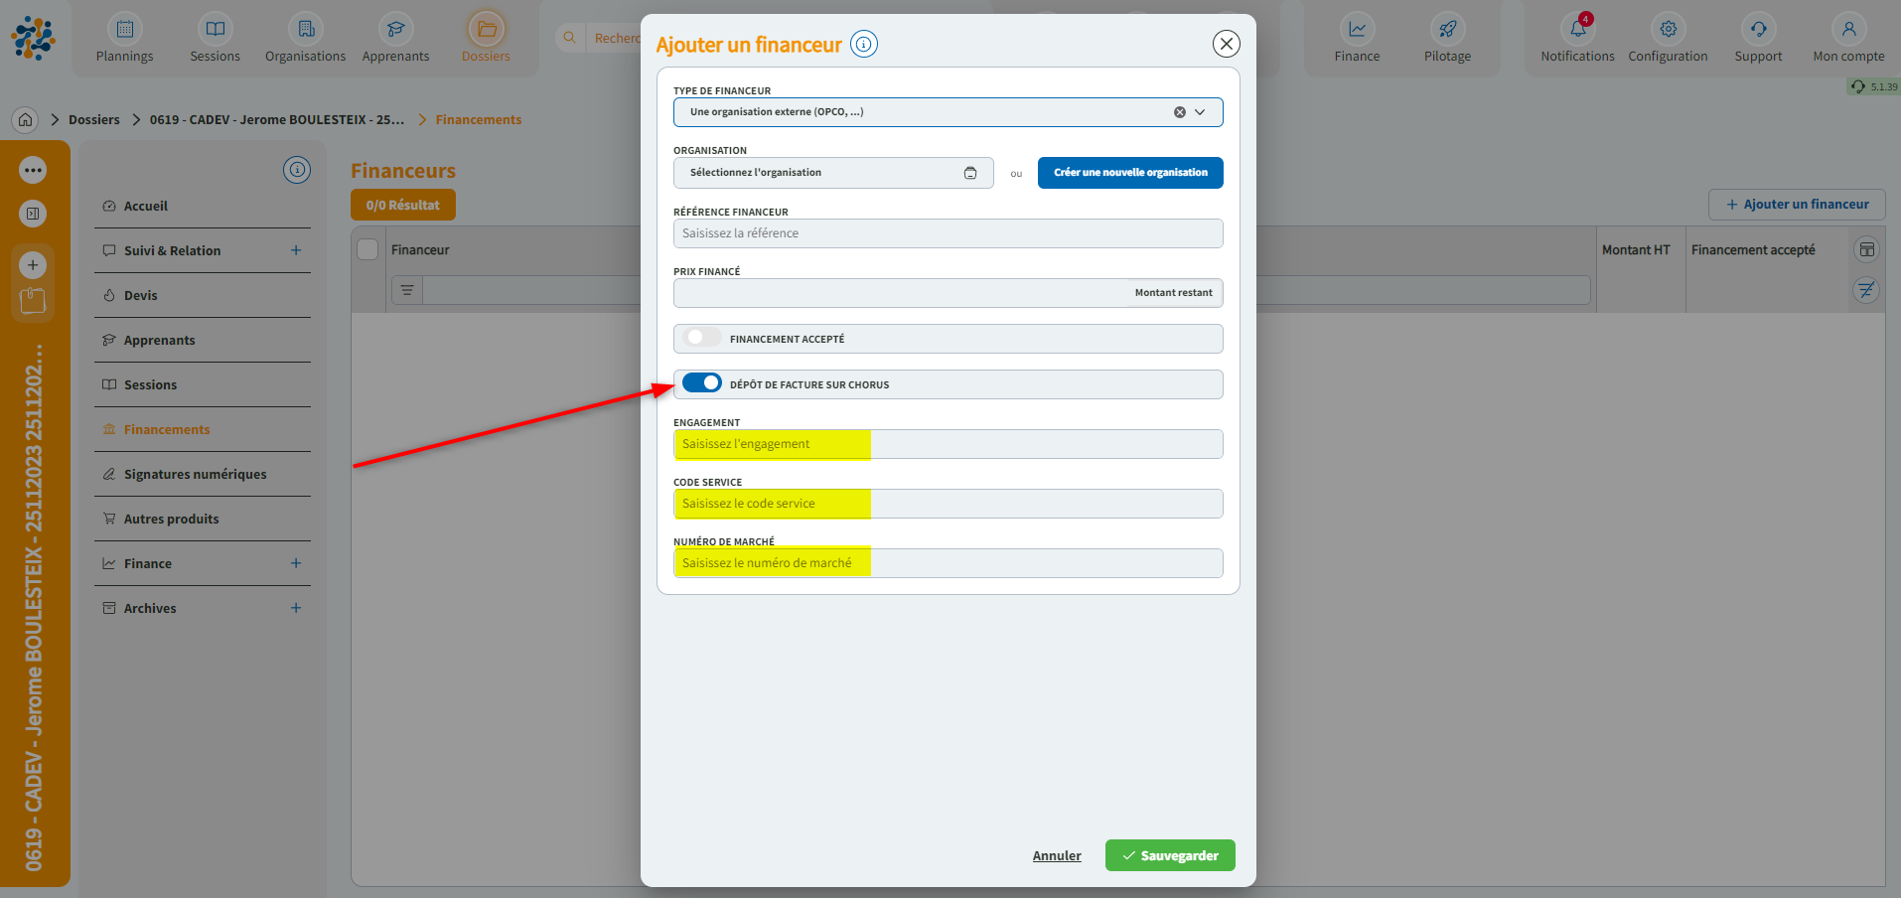Screen dimensions: 1901x898
Task: Click the column filter icon under Financeur
Action: [407, 290]
